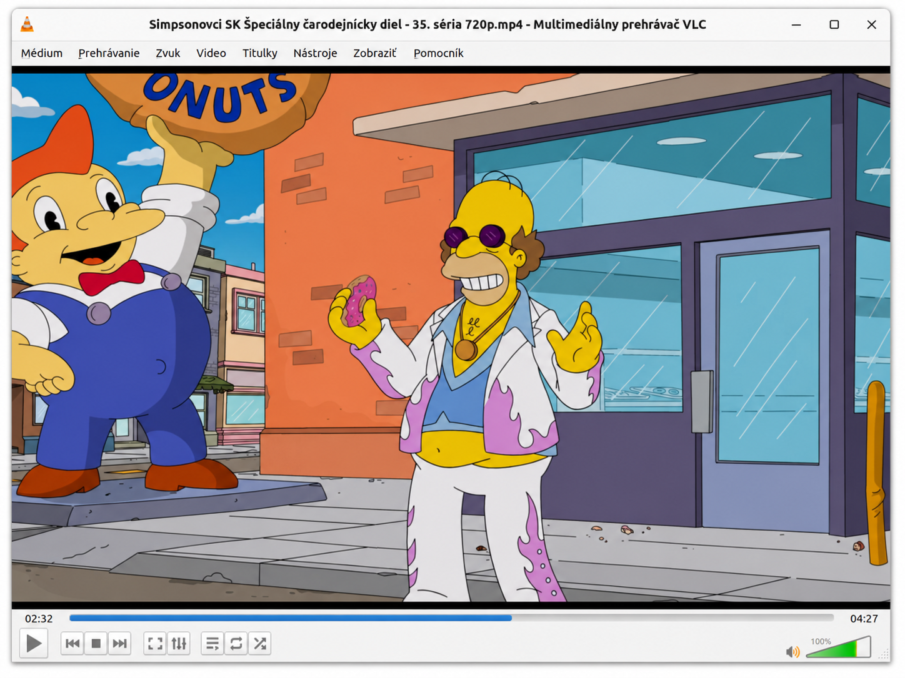Adjust the 100% volume slider
This screenshot has width=905, height=678.
coord(838,647)
